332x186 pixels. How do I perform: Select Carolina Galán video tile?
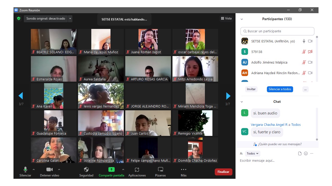tap(54, 150)
